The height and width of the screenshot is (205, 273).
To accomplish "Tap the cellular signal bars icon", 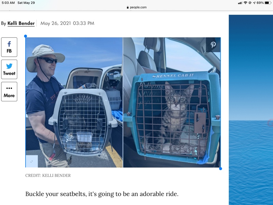I will pyautogui.click(x=240, y=3).
